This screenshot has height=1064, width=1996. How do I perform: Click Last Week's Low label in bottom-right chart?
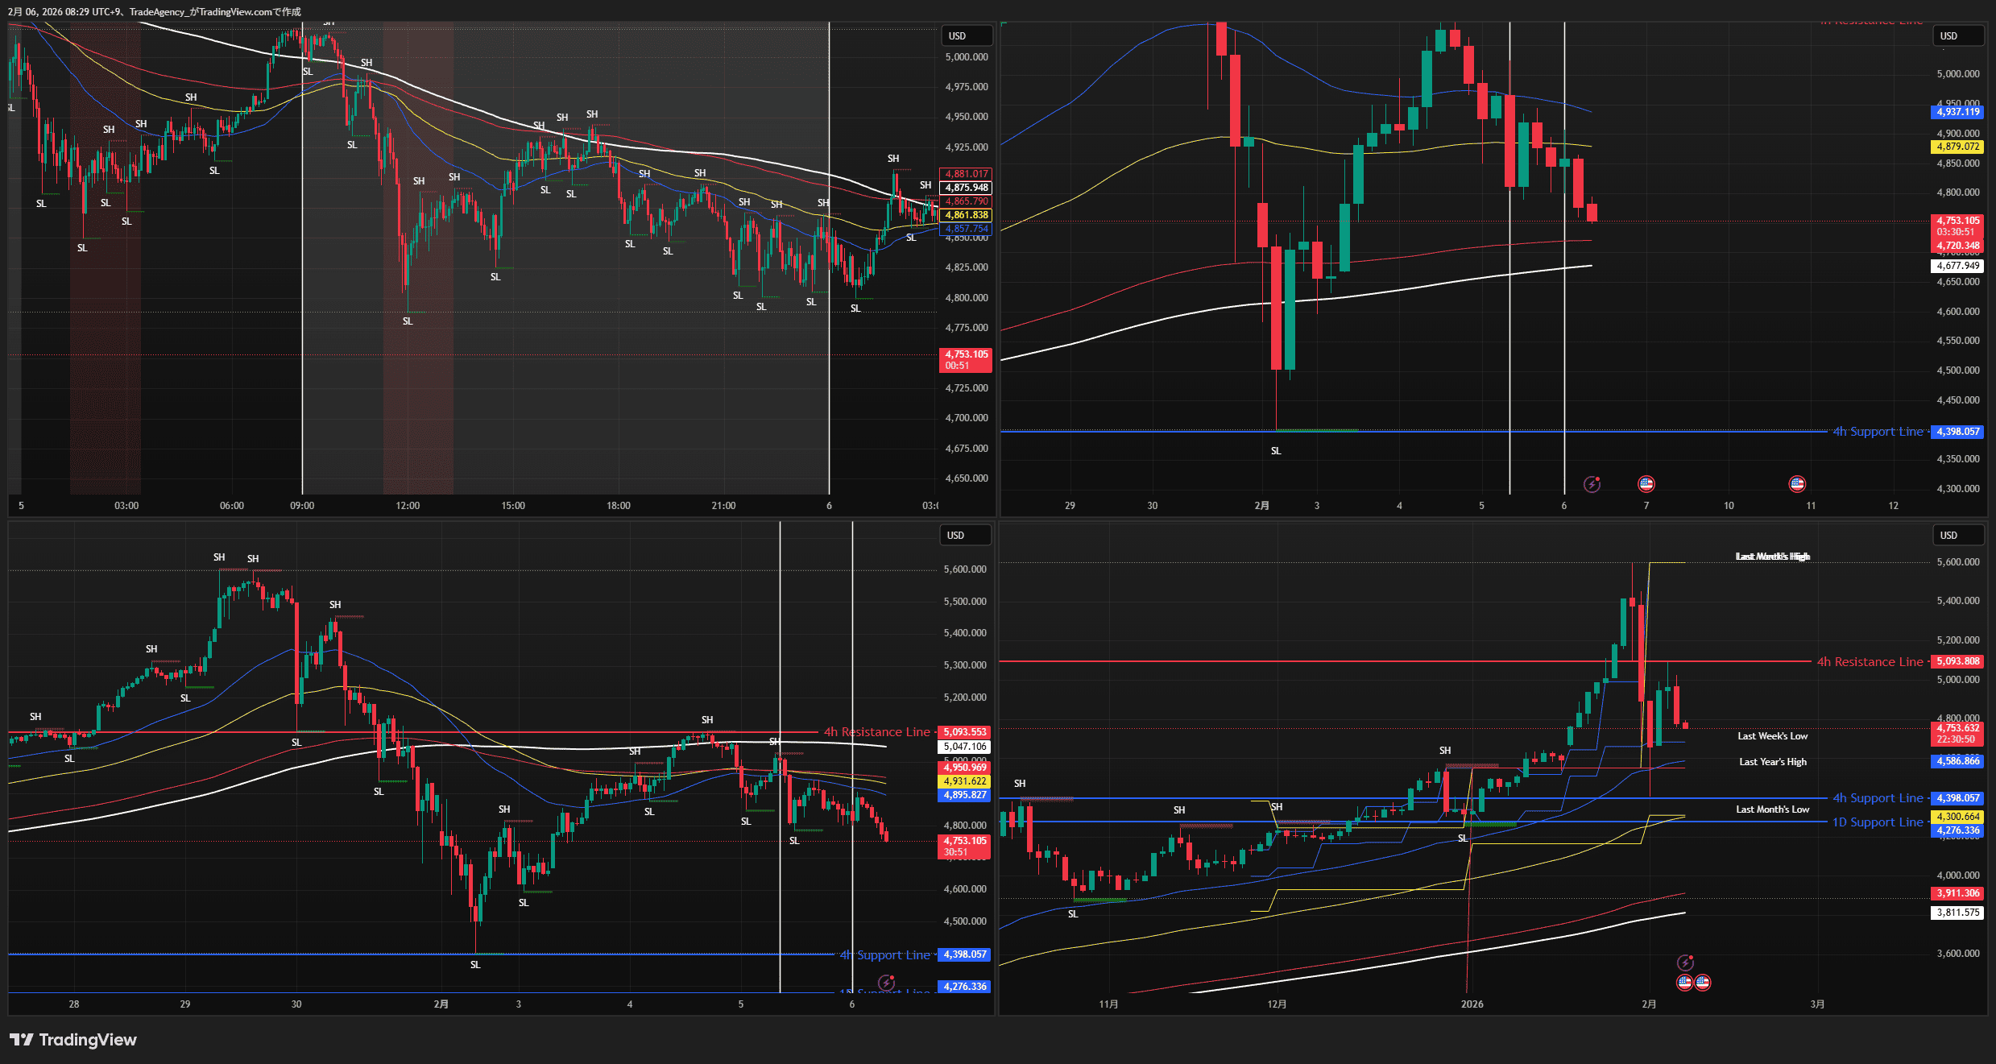pos(1772,736)
